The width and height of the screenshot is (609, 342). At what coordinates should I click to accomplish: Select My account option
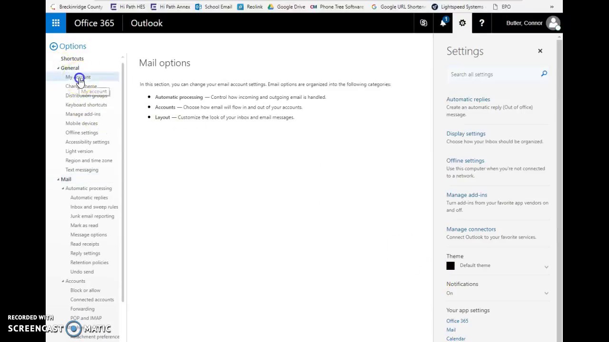pyautogui.click(x=78, y=77)
